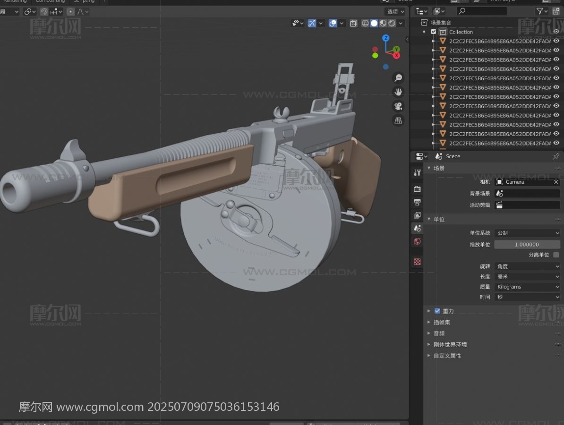Open the World properties tab

click(x=417, y=241)
